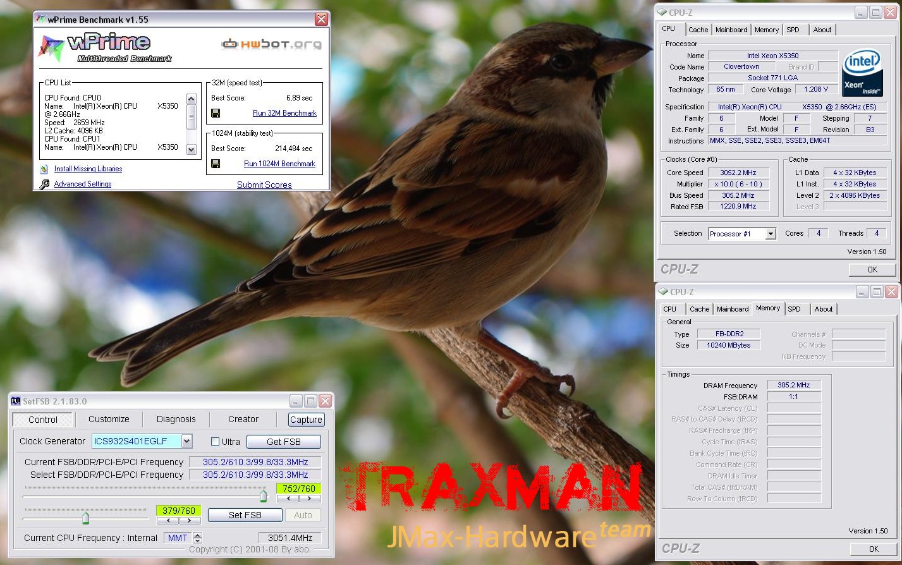Click the top CPU-Z window title icon
The image size is (902, 565).
pyautogui.click(x=662, y=12)
